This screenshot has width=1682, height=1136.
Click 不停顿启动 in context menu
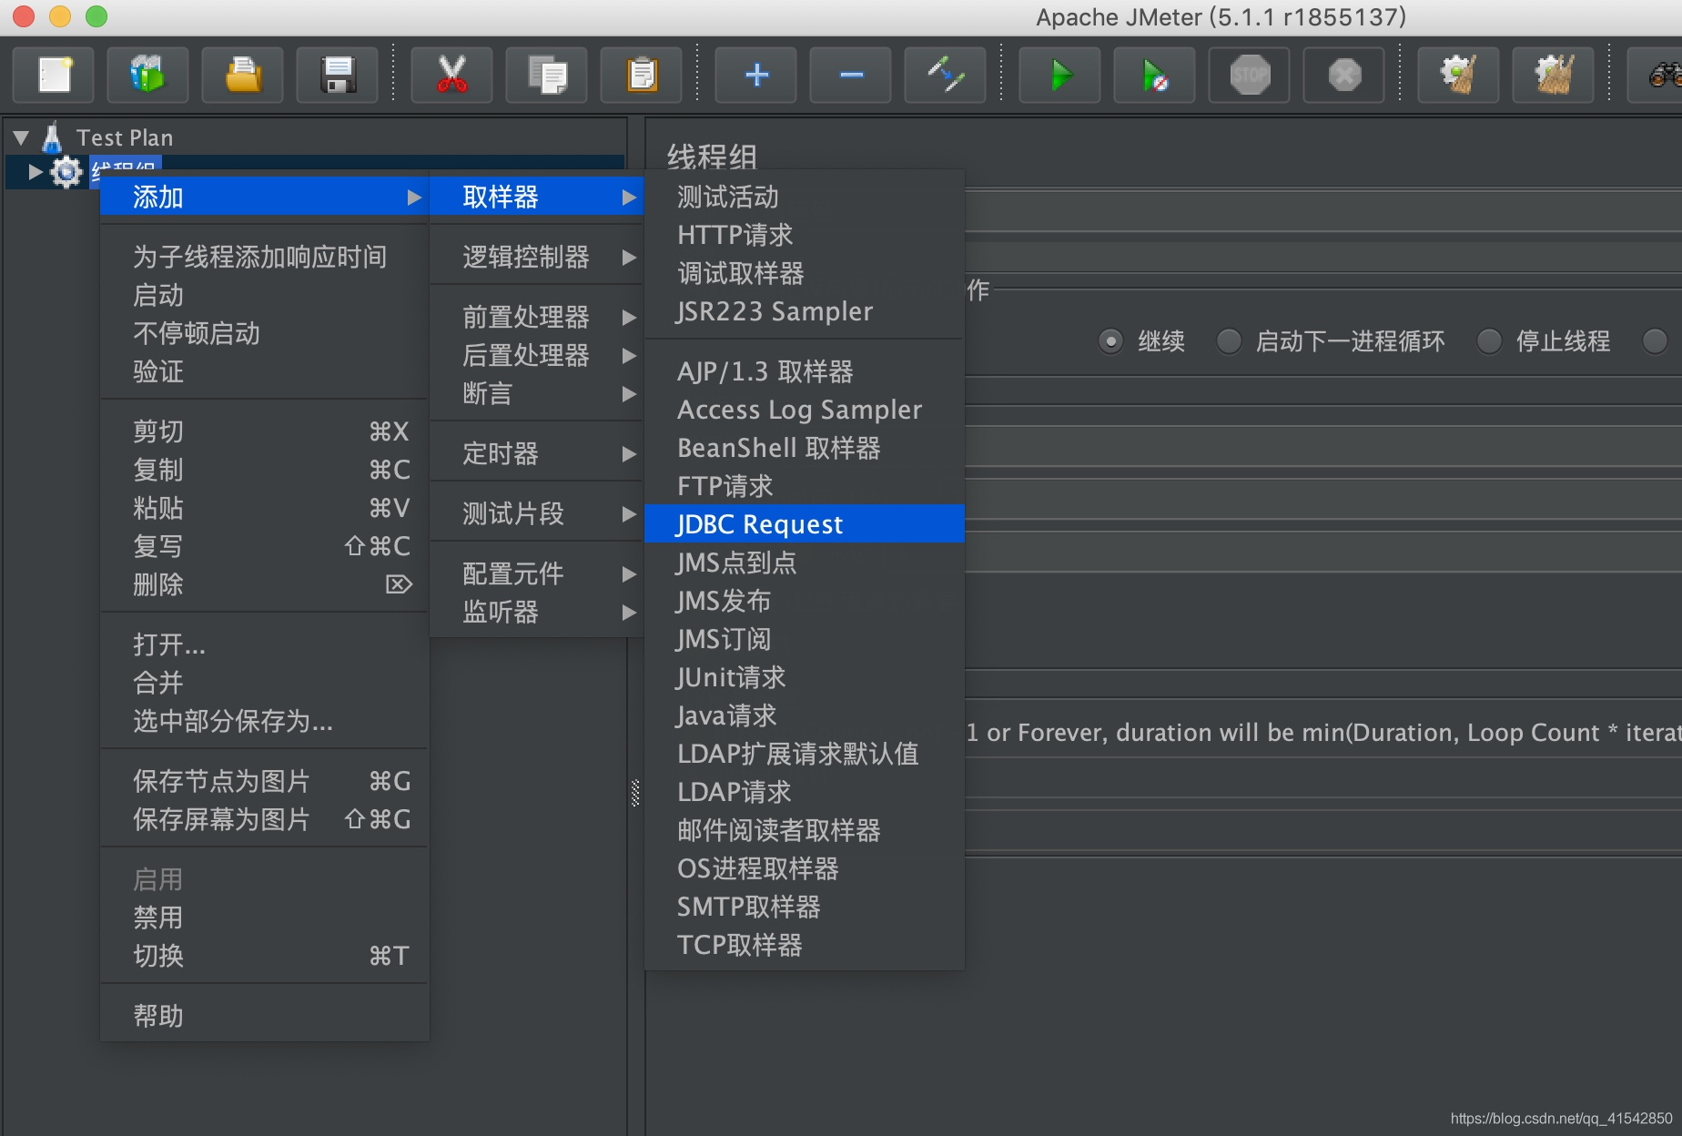264,333
